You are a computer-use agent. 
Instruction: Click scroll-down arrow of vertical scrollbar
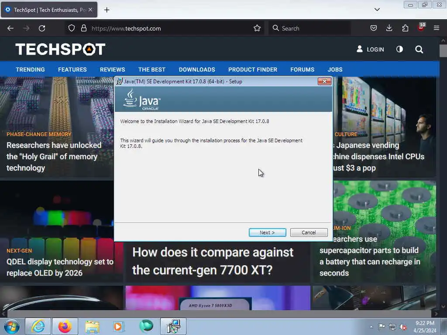[x=443, y=307]
